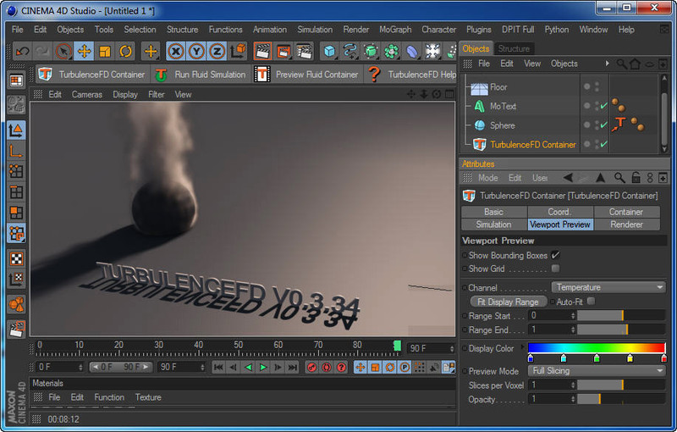
Task: Click the current frame 90 F field
Action: tap(431, 348)
